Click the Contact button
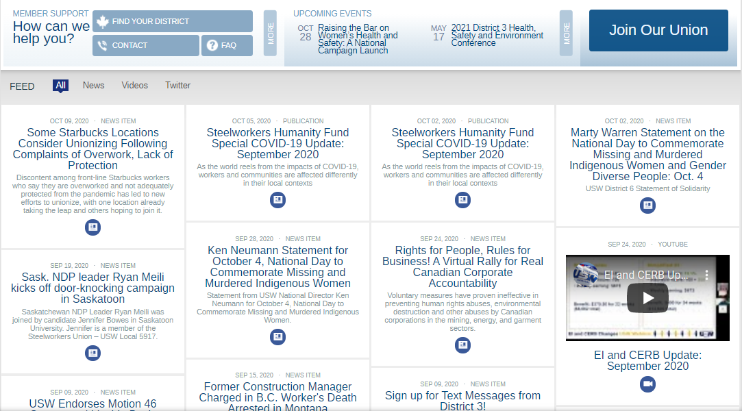742x411 pixels. pyautogui.click(x=146, y=45)
